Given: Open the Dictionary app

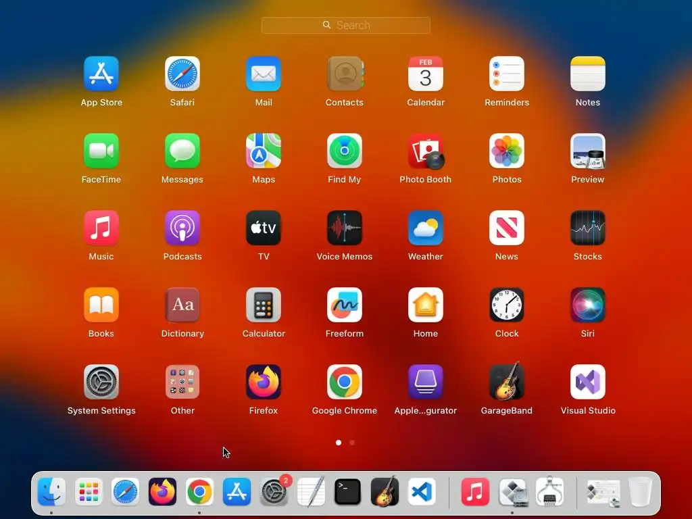Looking at the screenshot, I should click(x=182, y=305).
